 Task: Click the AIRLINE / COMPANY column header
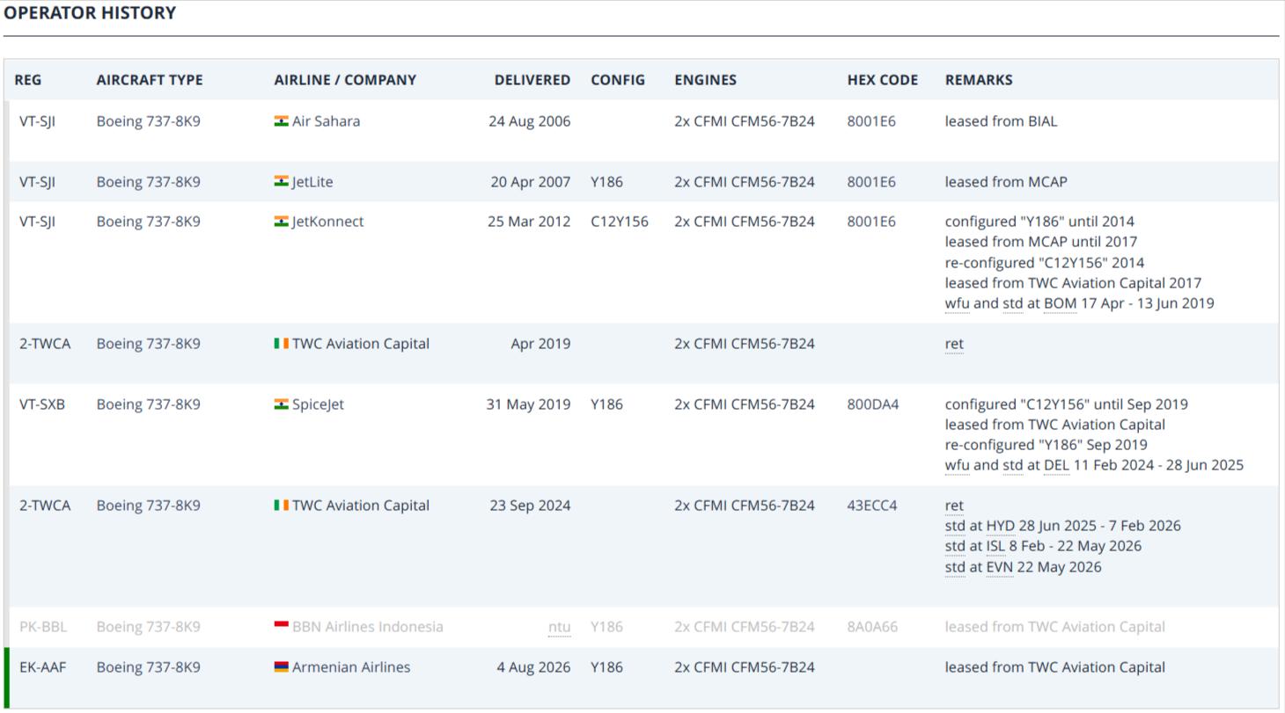[345, 80]
